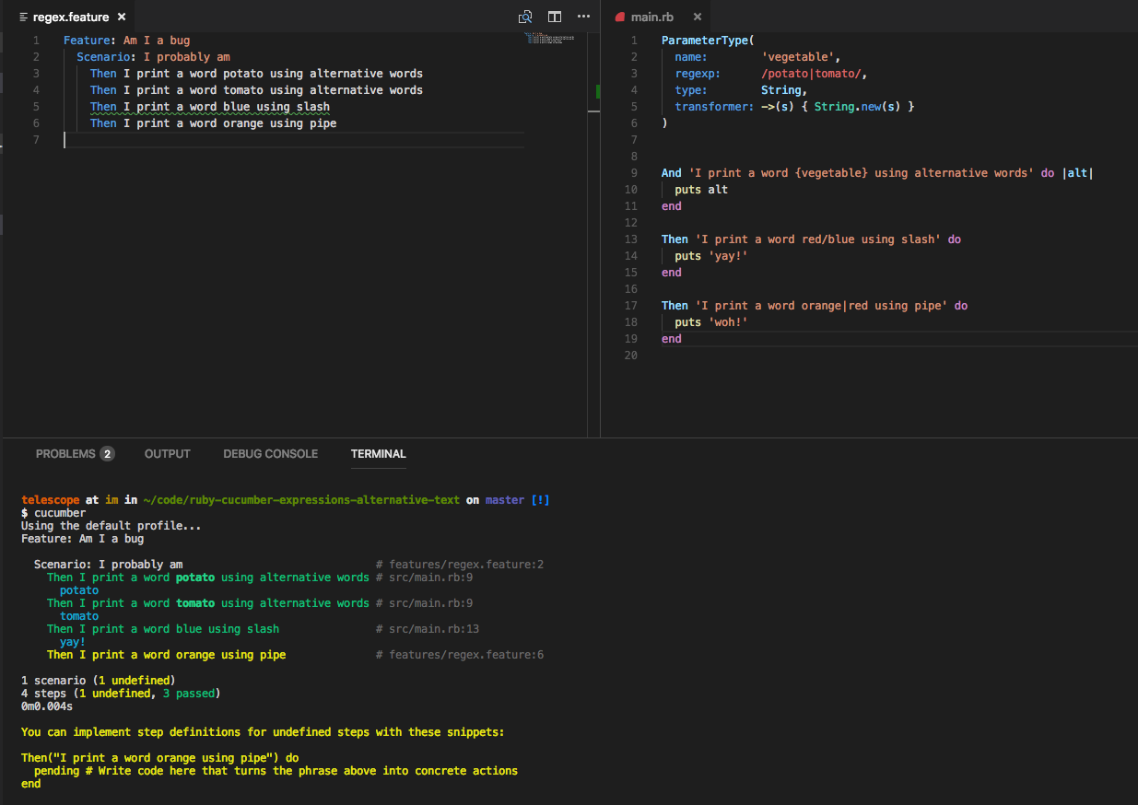
Task: Click the potato step line in regex.feature
Action: pyautogui.click(x=256, y=74)
